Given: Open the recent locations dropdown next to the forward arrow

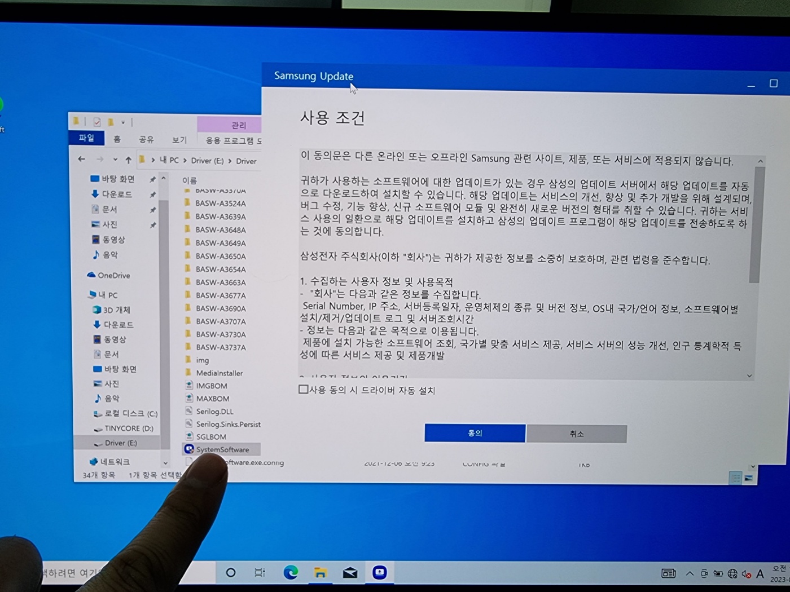Looking at the screenshot, I should 115,160.
